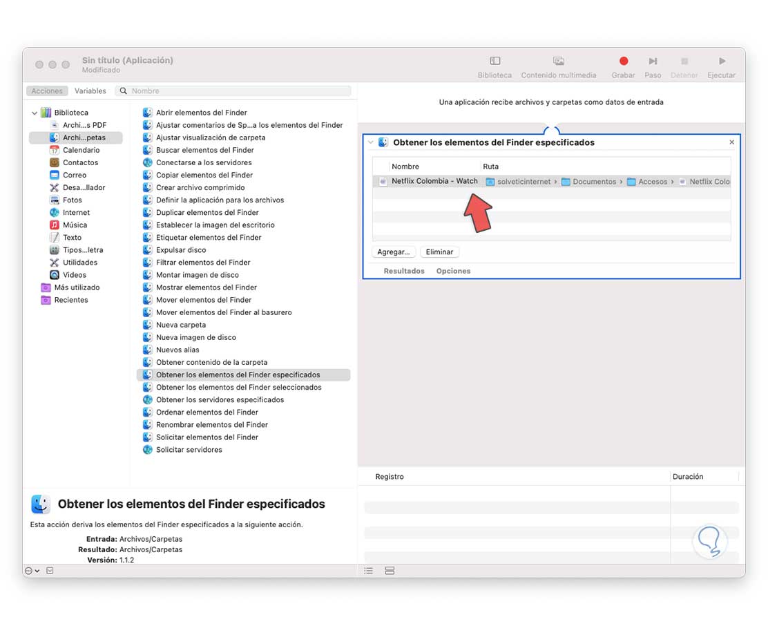Viewport: 768px width, 635px height.
Task: Open the Contactos category
Action: (74, 162)
